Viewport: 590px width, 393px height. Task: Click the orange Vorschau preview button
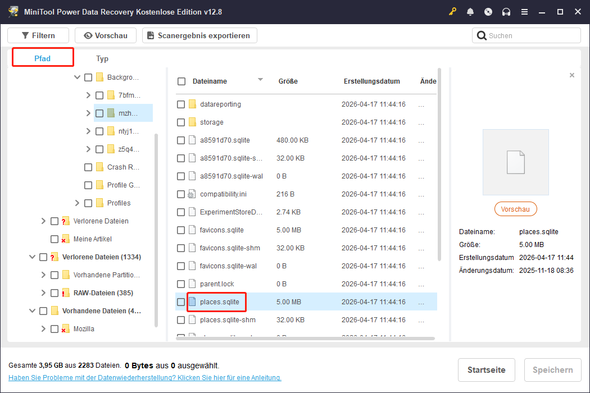[515, 209]
